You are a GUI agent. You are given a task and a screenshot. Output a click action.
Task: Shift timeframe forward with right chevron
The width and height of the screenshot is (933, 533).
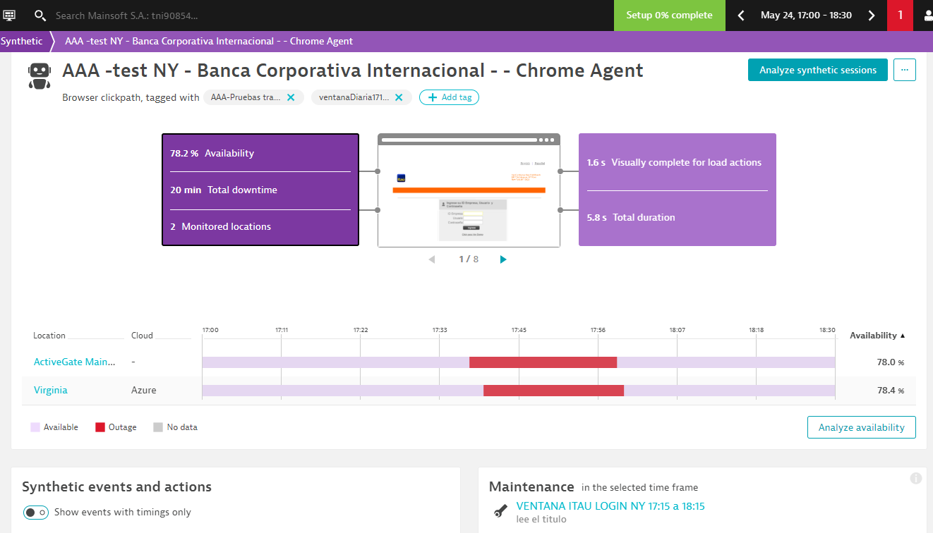[x=872, y=16]
